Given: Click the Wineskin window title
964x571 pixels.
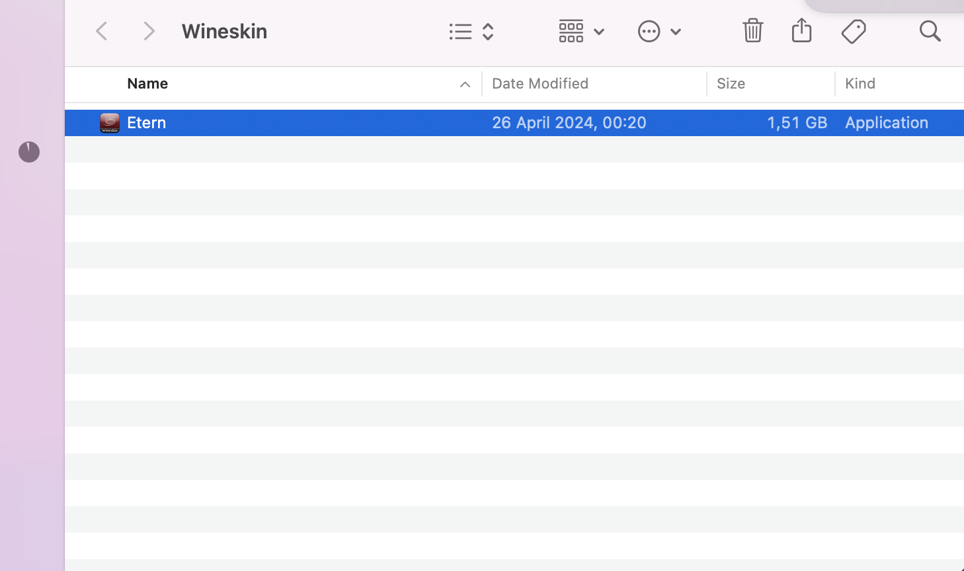Looking at the screenshot, I should pyautogui.click(x=224, y=31).
